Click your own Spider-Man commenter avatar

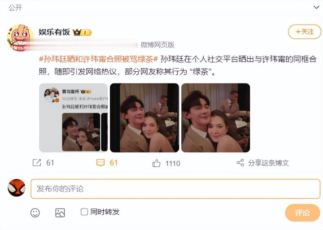point(17,188)
